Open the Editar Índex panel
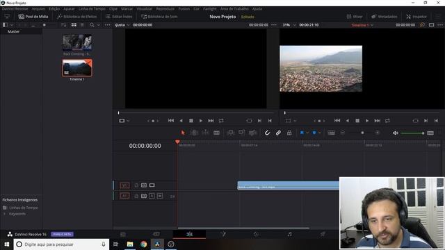This screenshot has width=445, height=250. tap(119, 17)
